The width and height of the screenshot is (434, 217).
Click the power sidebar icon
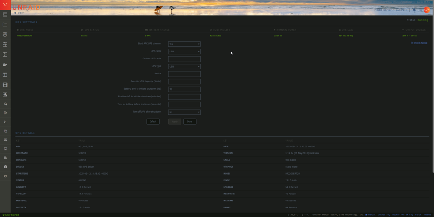point(5,176)
